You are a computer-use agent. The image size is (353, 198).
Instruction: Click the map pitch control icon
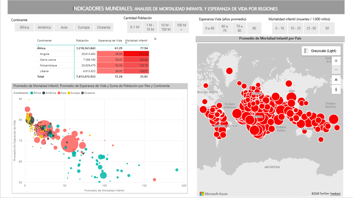pyautogui.click(x=336, y=80)
